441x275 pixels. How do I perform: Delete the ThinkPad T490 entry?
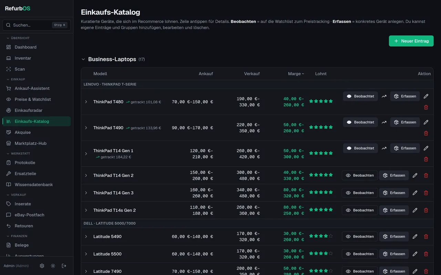point(426,133)
